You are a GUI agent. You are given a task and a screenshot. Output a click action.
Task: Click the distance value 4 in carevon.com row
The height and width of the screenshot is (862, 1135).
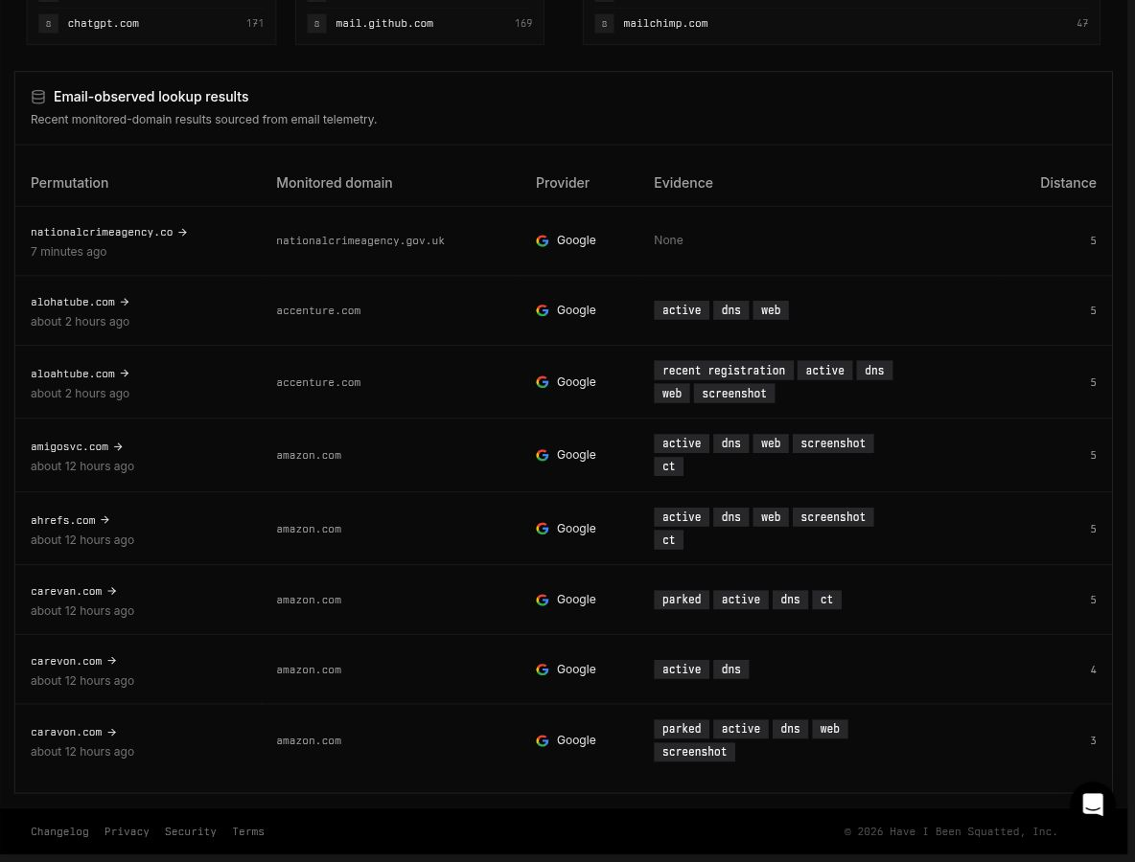(x=1093, y=669)
